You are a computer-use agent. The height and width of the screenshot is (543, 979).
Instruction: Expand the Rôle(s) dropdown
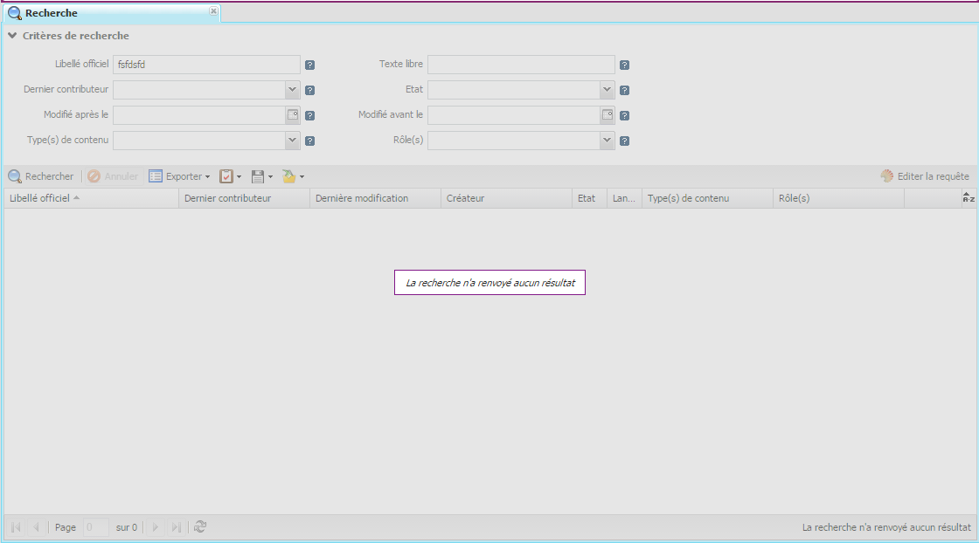click(x=608, y=141)
